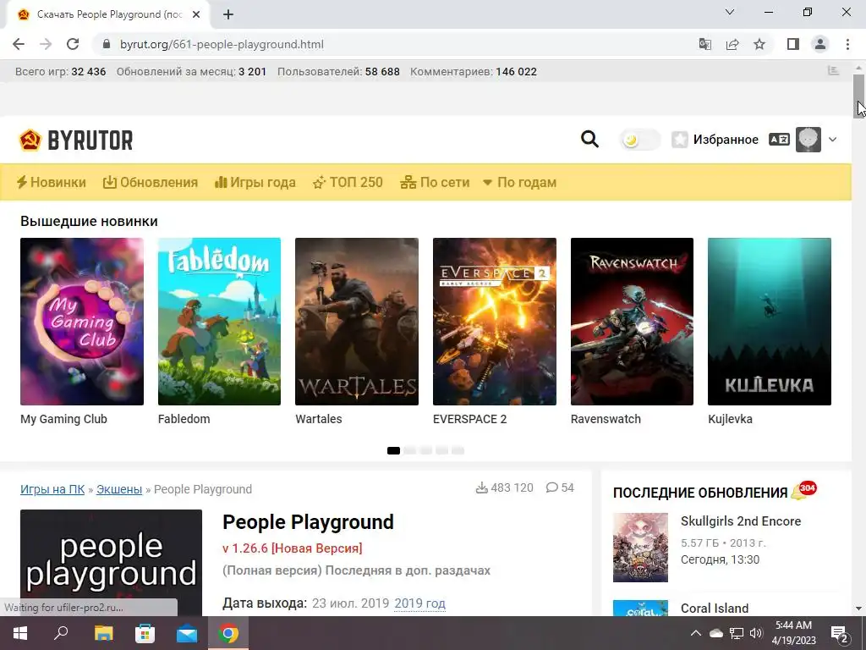This screenshot has width=866, height=650.
Task: Go forward in browser history
Action: (x=46, y=44)
